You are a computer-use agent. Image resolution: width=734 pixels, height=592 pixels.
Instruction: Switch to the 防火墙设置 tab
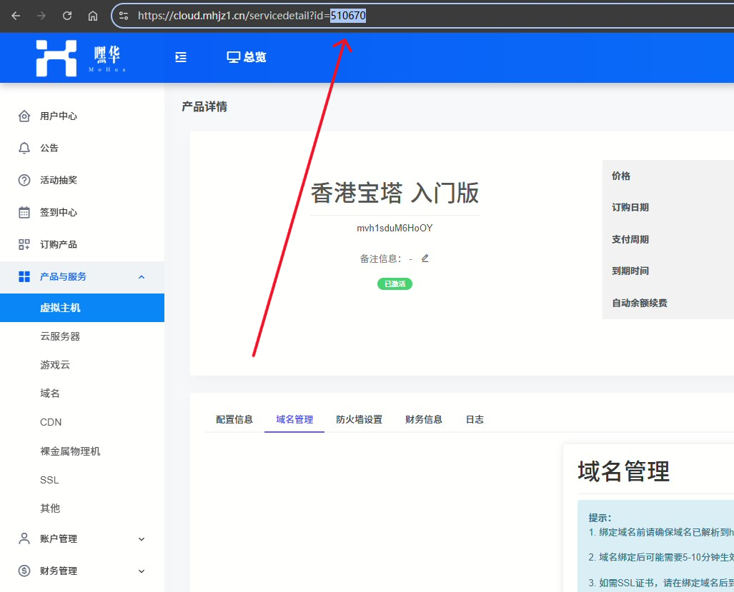359,419
